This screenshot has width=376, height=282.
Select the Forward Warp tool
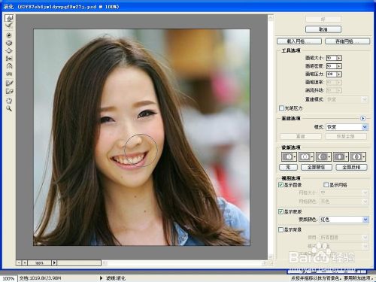[x=9, y=18]
